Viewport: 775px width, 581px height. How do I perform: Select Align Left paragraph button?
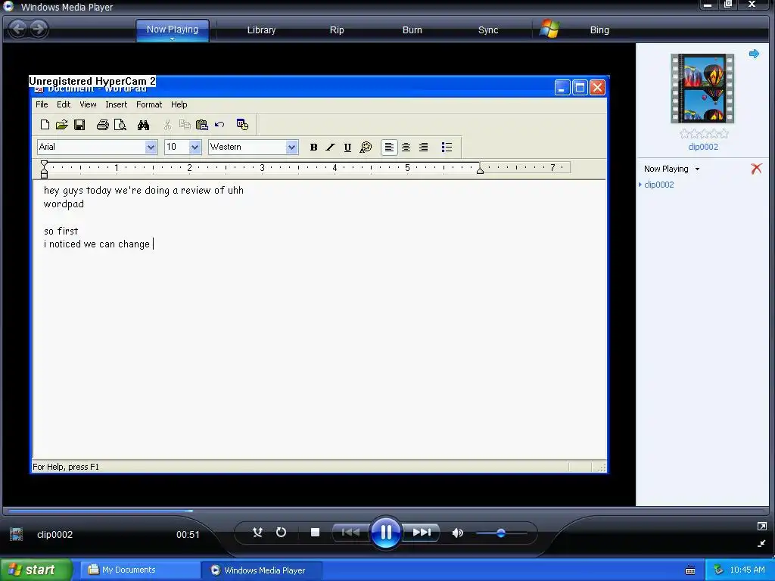click(389, 148)
